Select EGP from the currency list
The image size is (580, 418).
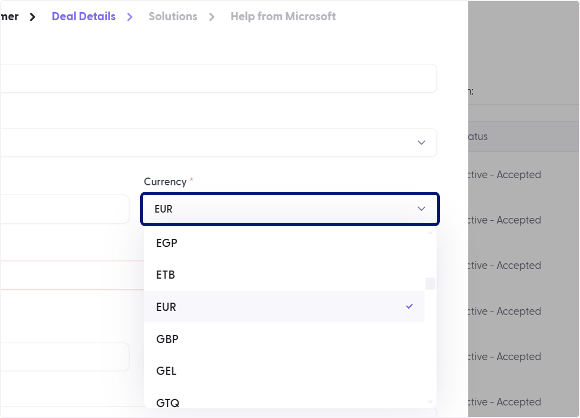284,243
